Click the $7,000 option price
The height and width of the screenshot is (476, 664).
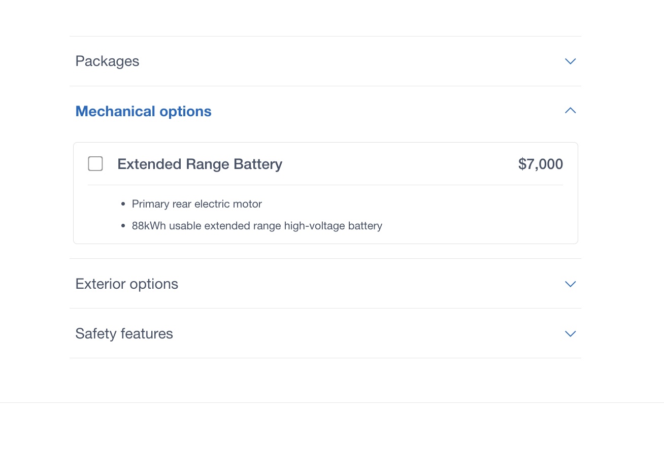540,164
